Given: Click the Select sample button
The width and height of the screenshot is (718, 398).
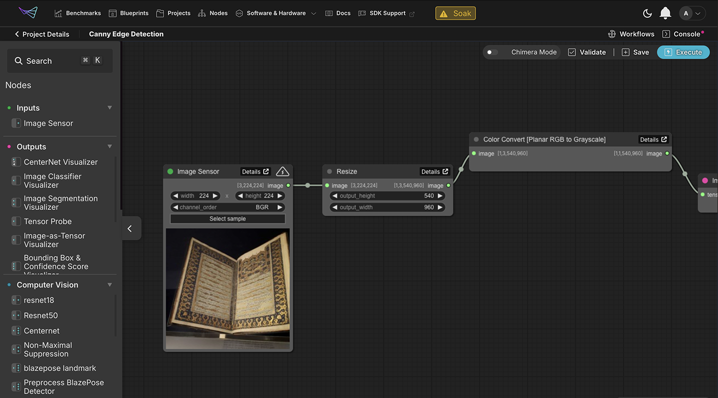Looking at the screenshot, I should (228, 219).
